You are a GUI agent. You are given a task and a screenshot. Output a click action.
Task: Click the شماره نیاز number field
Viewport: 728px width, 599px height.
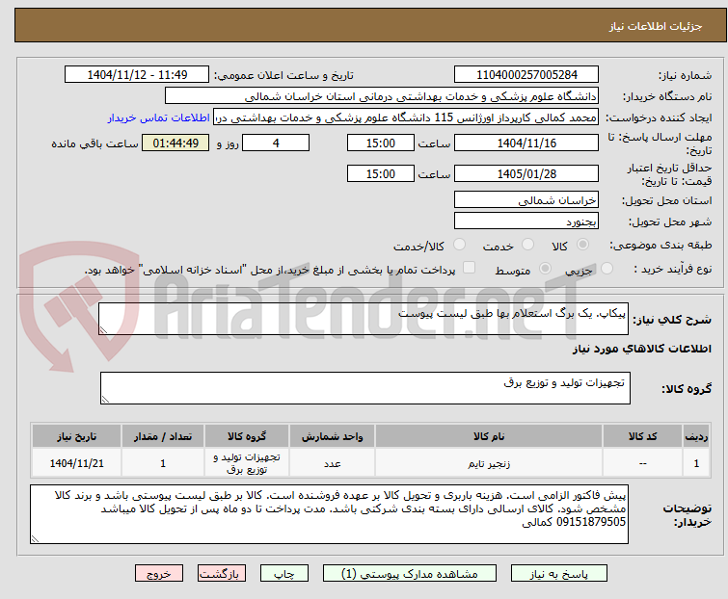[526, 75]
